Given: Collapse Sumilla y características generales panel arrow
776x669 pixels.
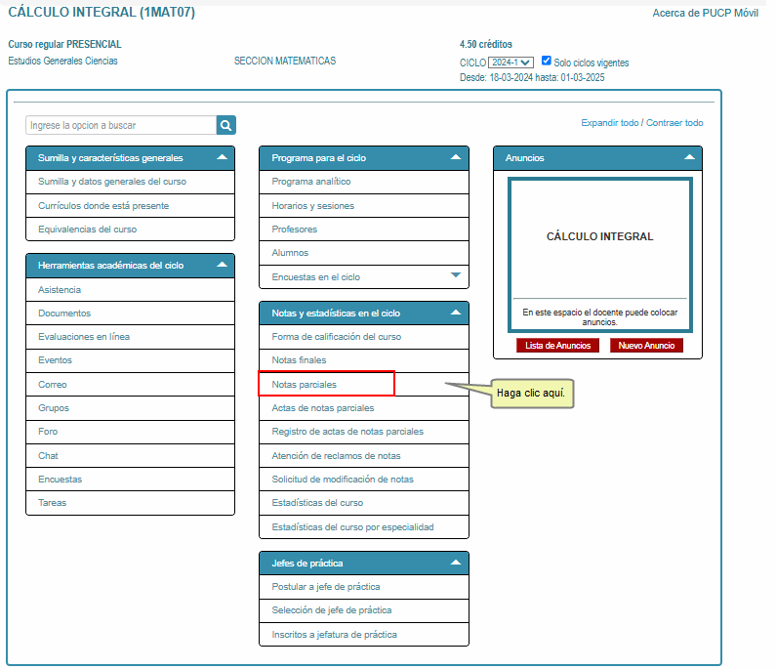Looking at the screenshot, I should (223, 157).
